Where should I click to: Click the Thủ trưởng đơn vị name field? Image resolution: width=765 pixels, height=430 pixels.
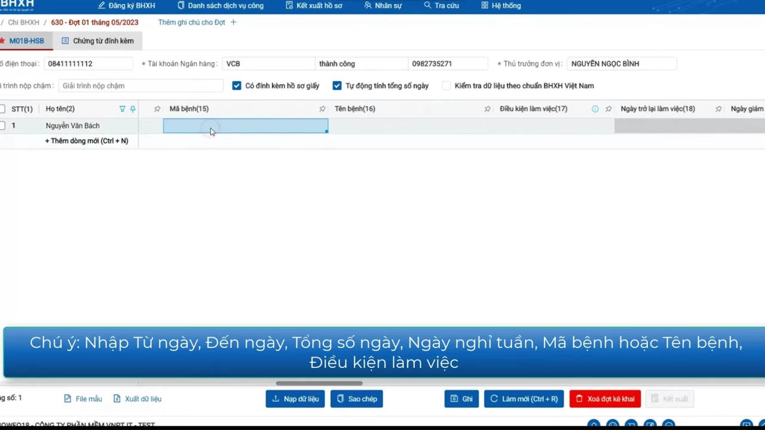tap(622, 63)
